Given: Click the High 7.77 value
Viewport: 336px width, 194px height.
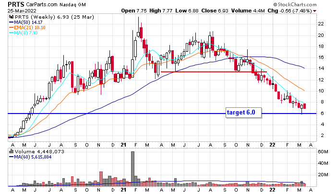Looking at the screenshot, I should pyautogui.click(x=161, y=11).
